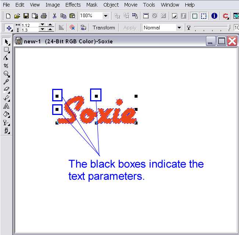Image resolution: width=239 pixels, height=235 pixels.
Task: Choose the Bucket Fill tool
Action: [x=6, y=114]
